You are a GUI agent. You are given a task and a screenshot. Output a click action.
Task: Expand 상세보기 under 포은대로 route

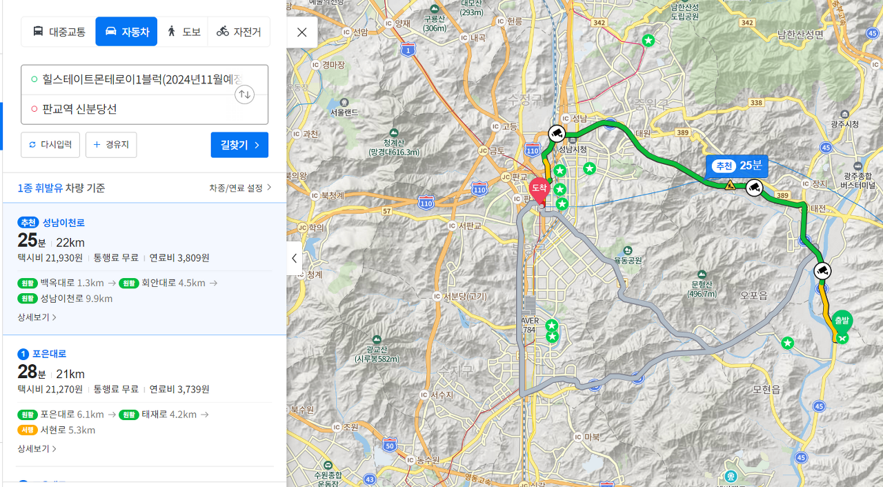37,448
